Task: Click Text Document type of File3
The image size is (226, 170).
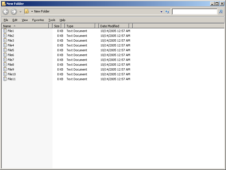Action: (77, 41)
